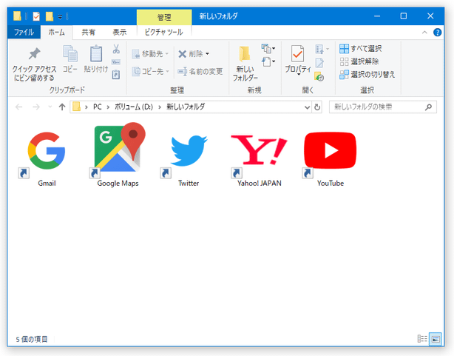Click the Paste clipboard icon
The width and height of the screenshot is (454, 356).
(96, 54)
